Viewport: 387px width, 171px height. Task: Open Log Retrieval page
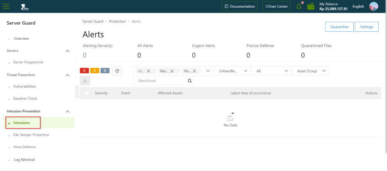[24, 160]
